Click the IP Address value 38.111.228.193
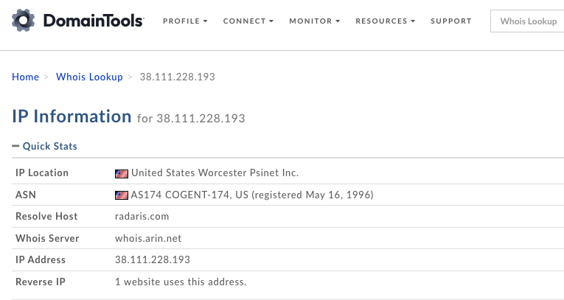 click(153, 259)
